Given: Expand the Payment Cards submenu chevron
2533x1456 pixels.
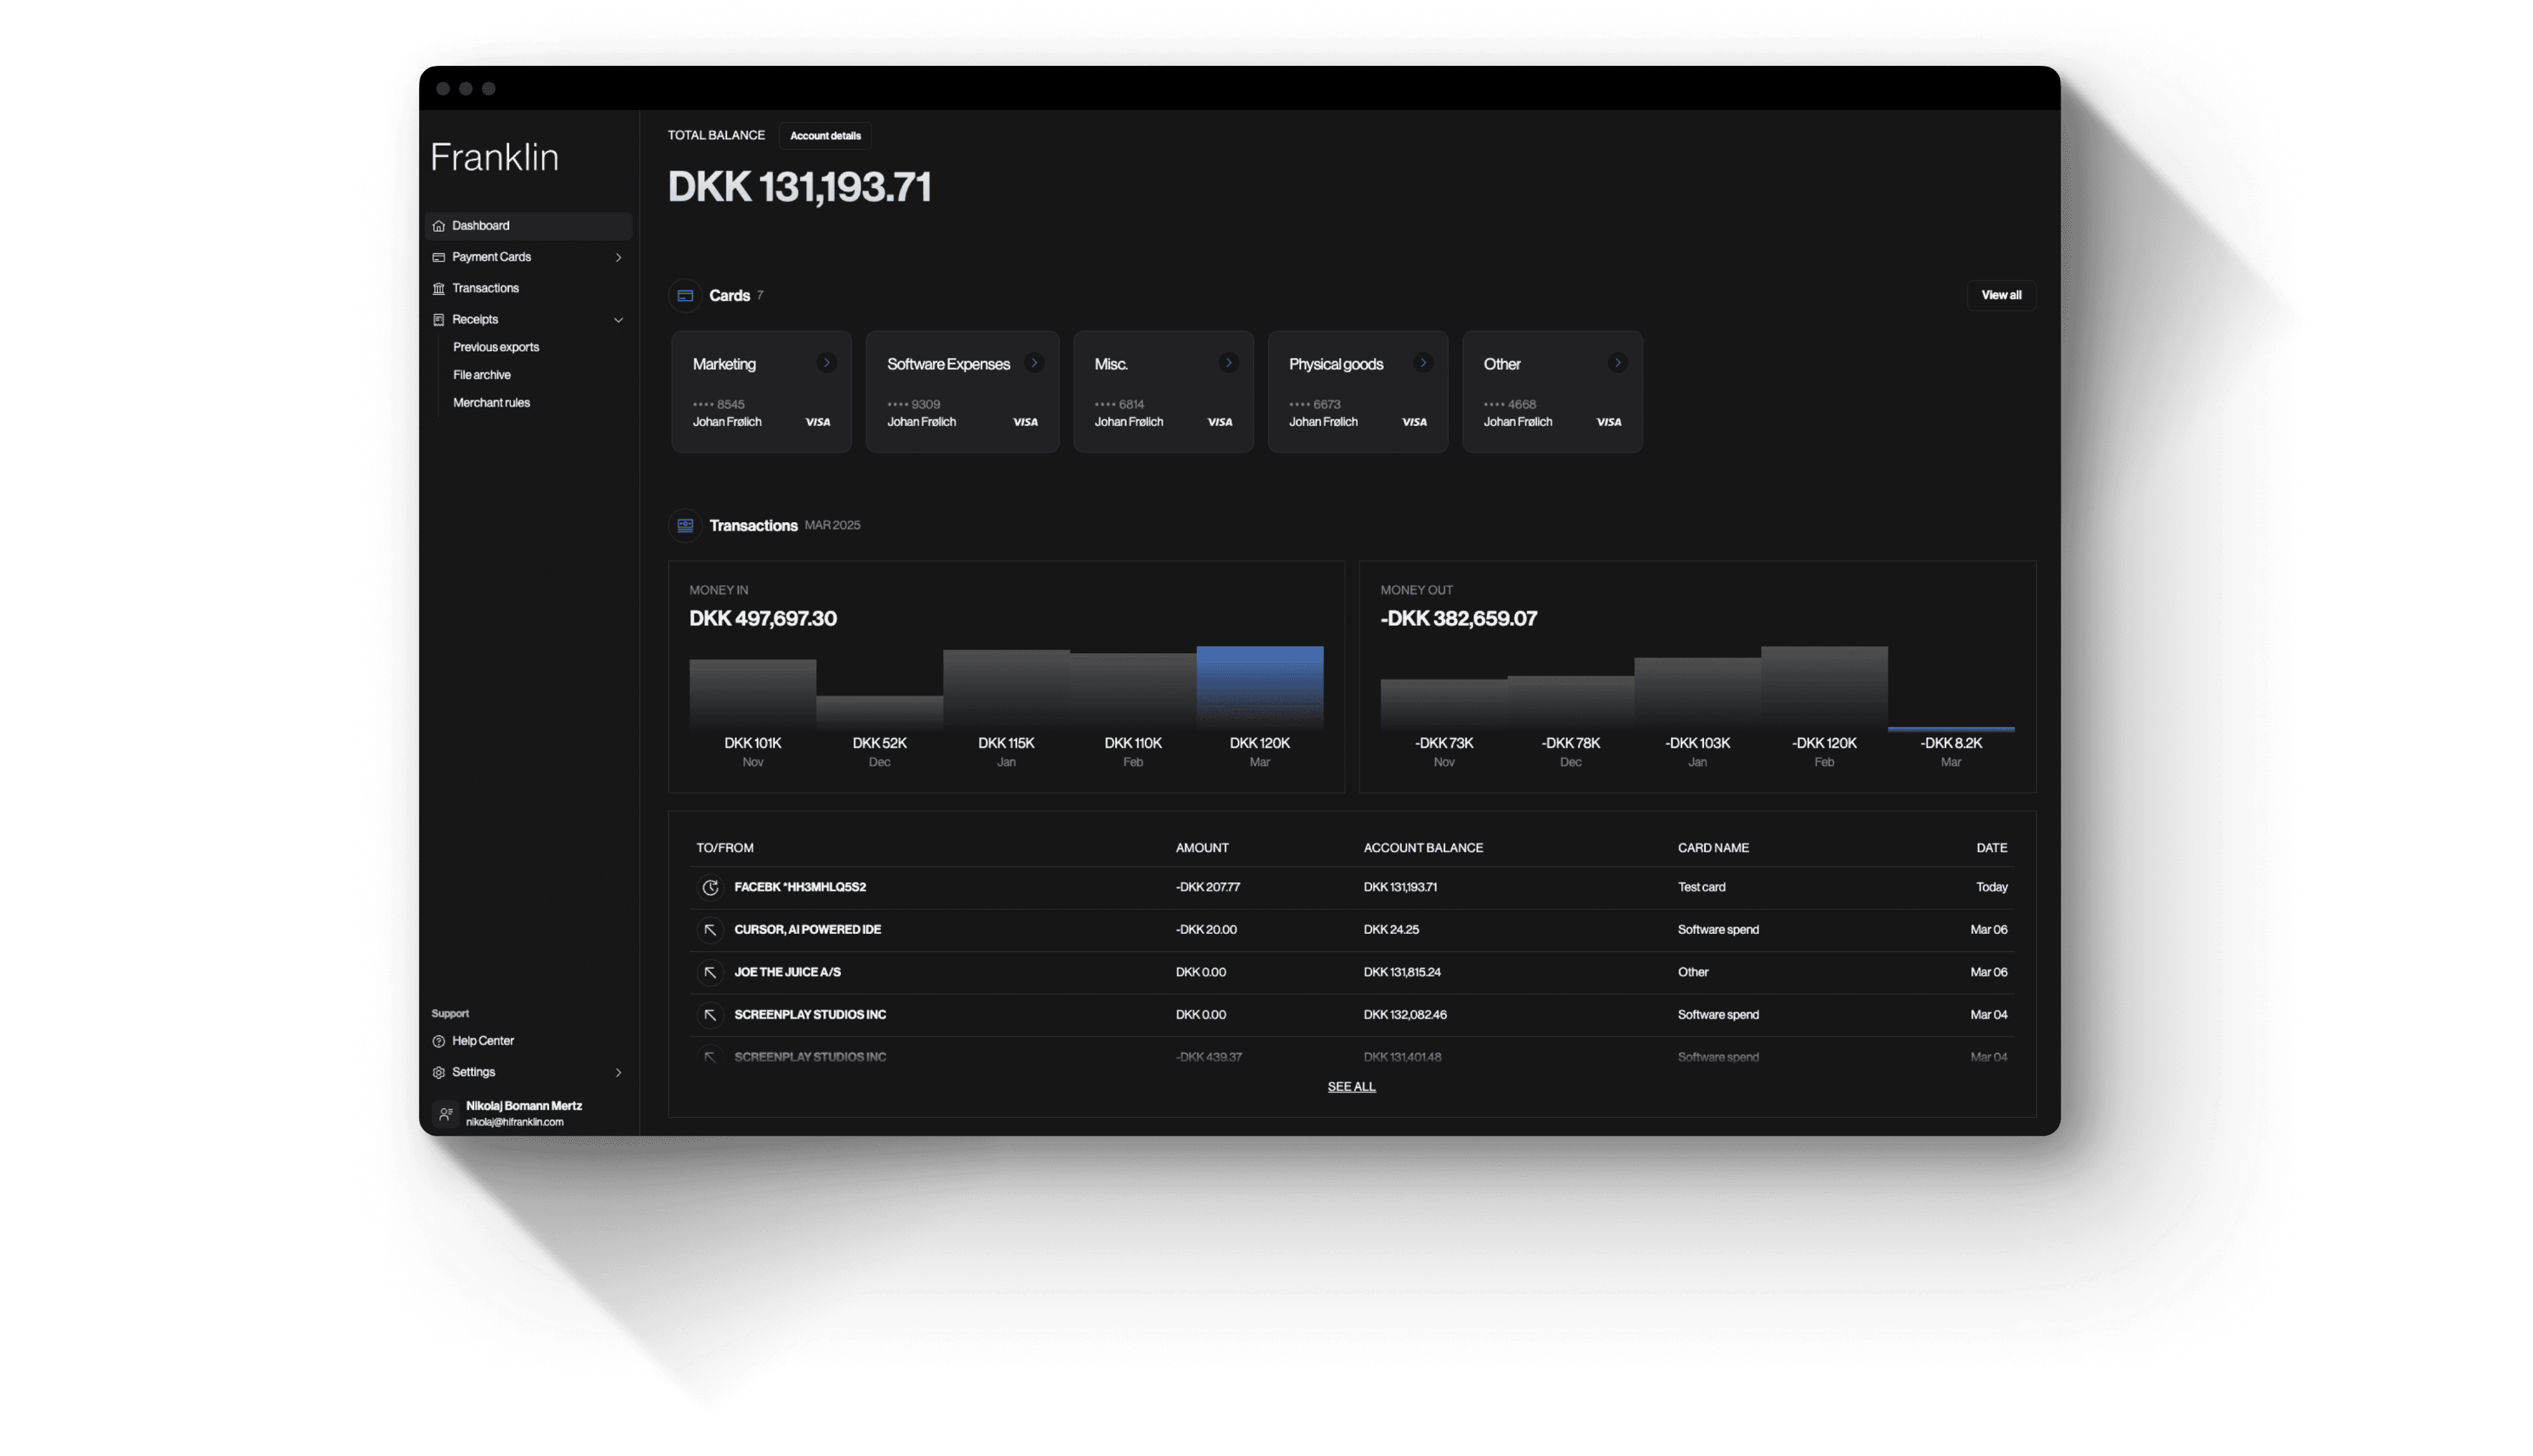Looking at the screenshot, I should tap(618, 258).
